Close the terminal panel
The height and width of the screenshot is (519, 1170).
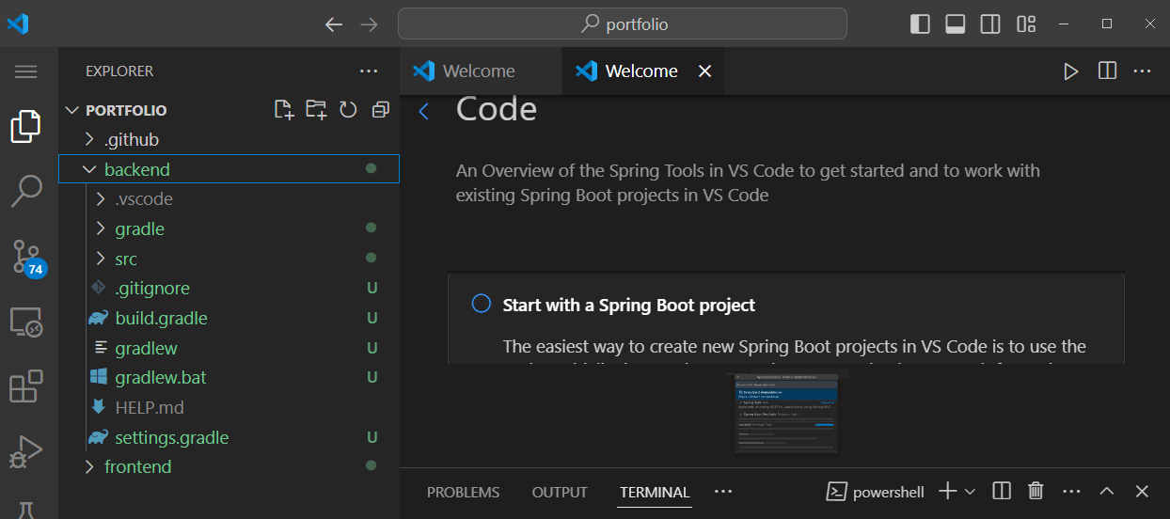(1142, 491)
